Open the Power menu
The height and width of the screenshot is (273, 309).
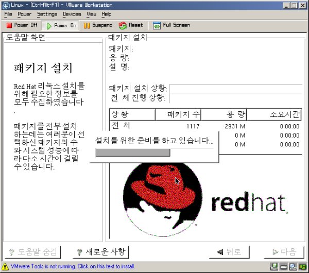[x=24, y=14]
